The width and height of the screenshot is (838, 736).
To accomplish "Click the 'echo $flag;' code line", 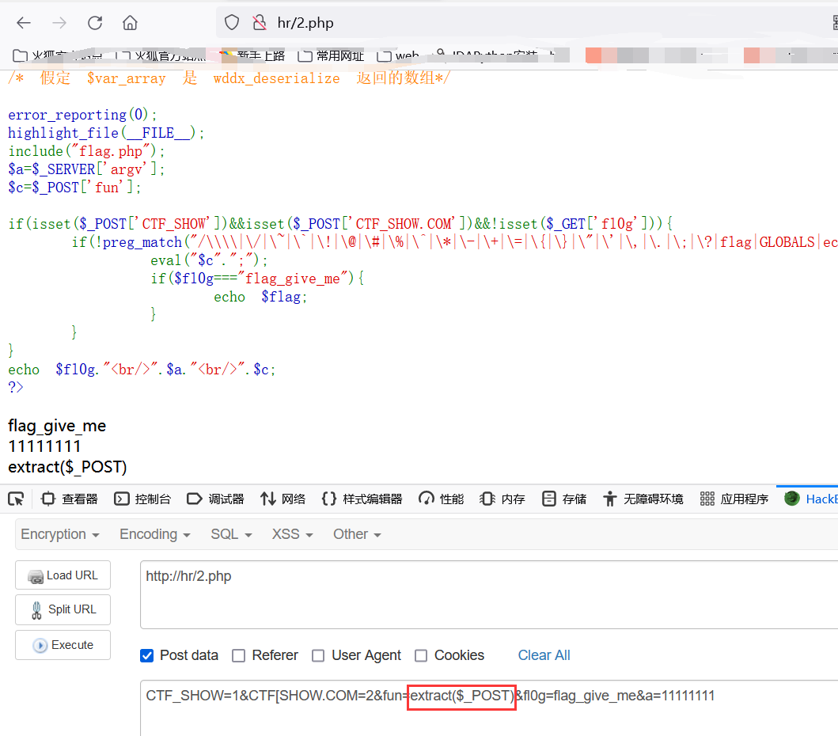I will click(x=260, y=297).
